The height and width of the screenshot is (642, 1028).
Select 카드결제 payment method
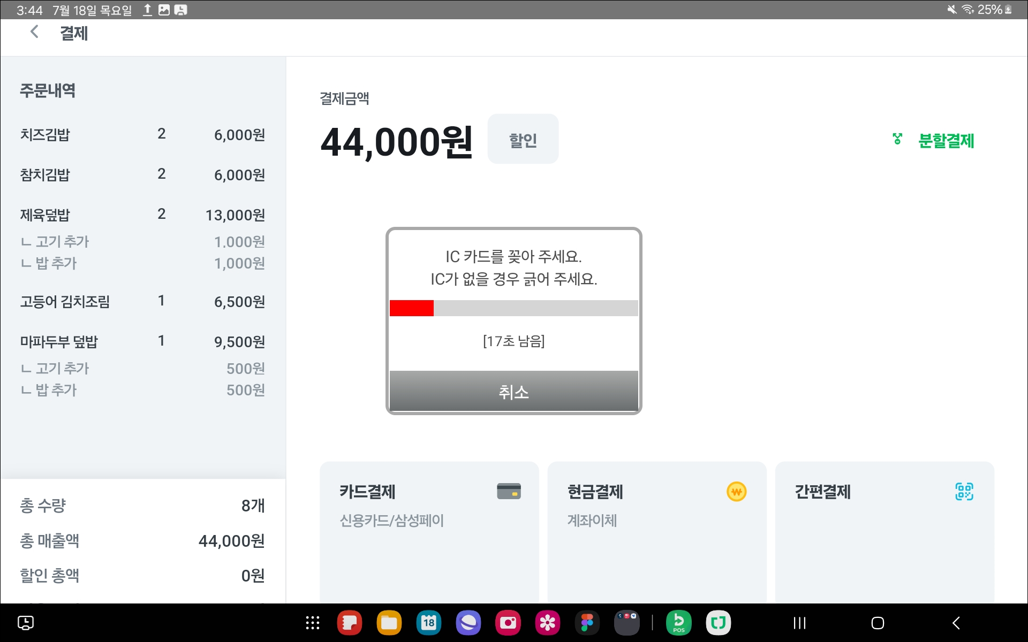click(x=429, y=530)
